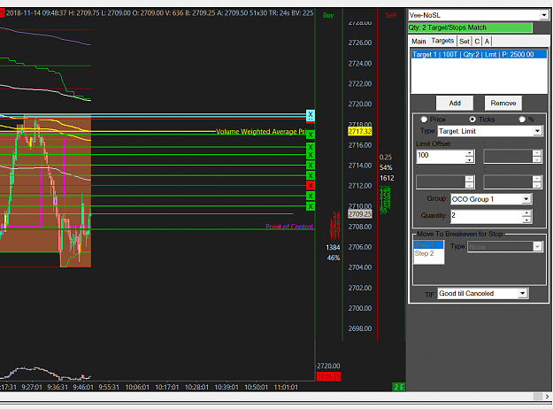Open the Vee-NoSL strategy dropdown
Viewport: 553px width, 409px height.
(x=544, y=15)
